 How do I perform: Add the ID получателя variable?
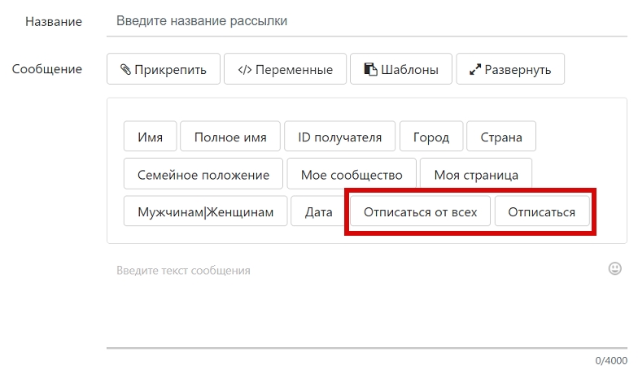pyautogui.click(x=339, y=137)
